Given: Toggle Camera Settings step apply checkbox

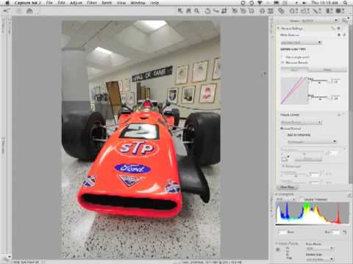Looking at the screenshot, I should click(x=339, y=29).
